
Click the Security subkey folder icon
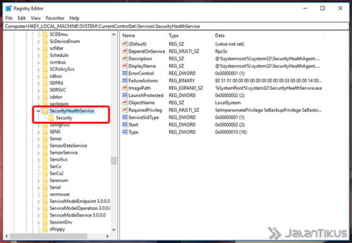pyautogui.click(x=51, y=117)
